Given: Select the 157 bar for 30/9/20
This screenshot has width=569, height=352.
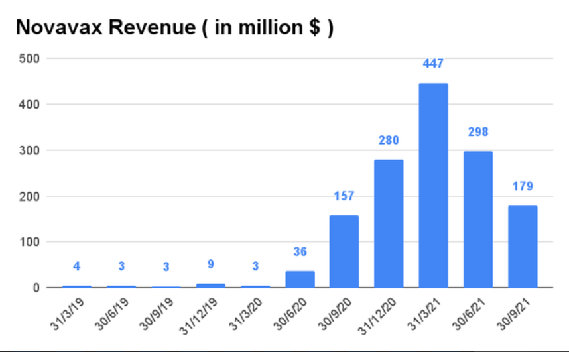Looking at the screenshot, I should (344, 252).
